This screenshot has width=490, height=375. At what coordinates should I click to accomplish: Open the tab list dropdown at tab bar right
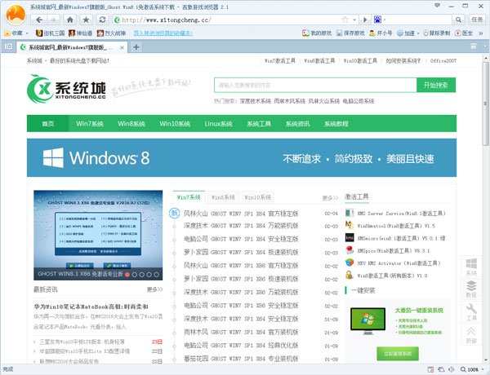click(485, 46)
